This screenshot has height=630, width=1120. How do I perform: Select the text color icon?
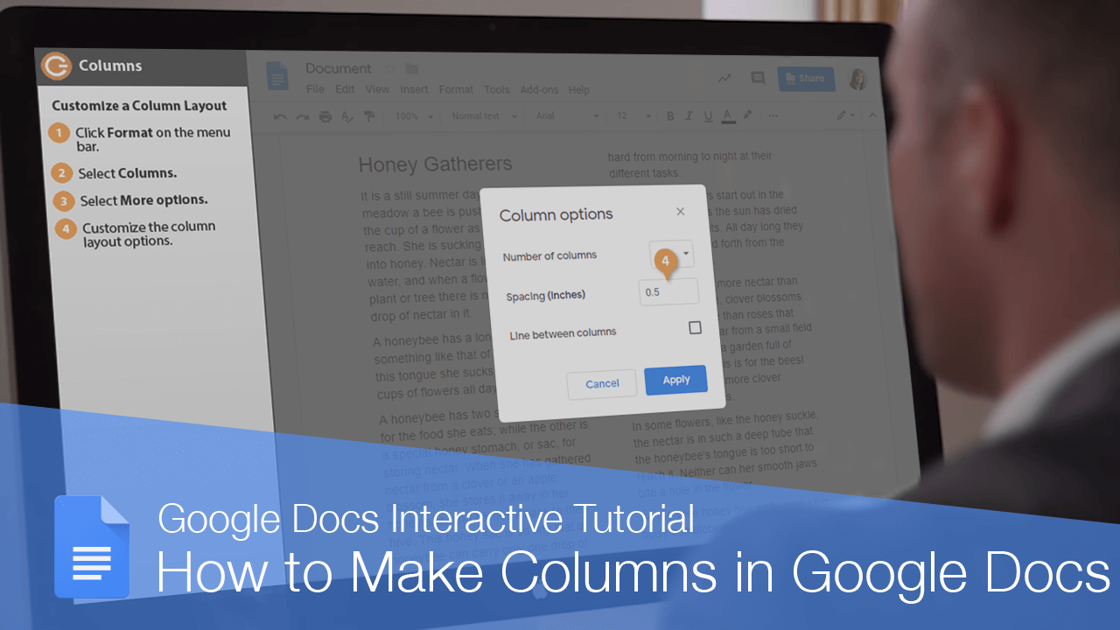727,115
